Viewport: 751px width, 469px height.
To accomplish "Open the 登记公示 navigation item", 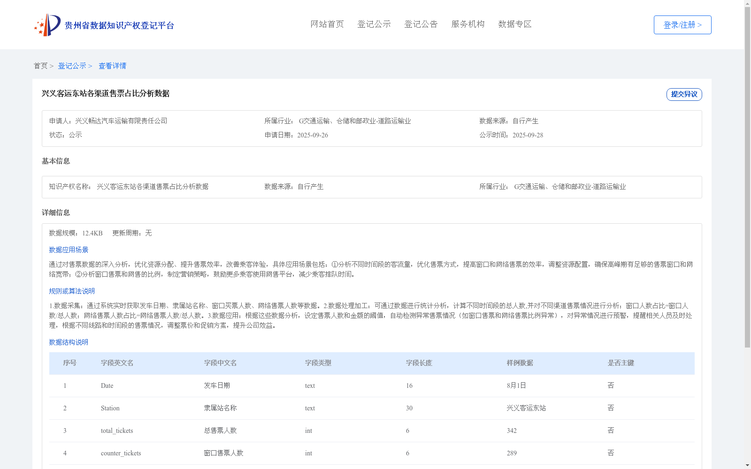I will point(374,24).
